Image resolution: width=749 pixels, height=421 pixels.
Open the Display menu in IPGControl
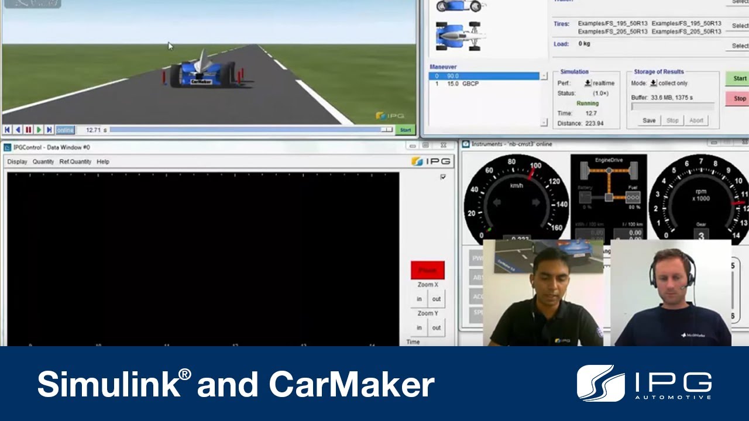click(x=17, y=161)
